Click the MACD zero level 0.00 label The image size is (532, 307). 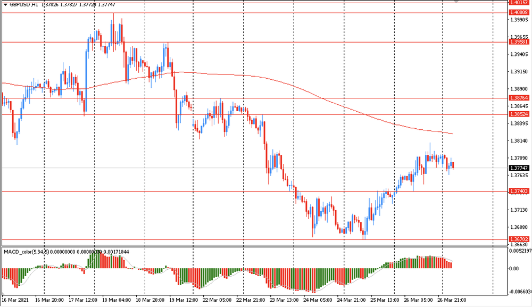coord(514,268)
